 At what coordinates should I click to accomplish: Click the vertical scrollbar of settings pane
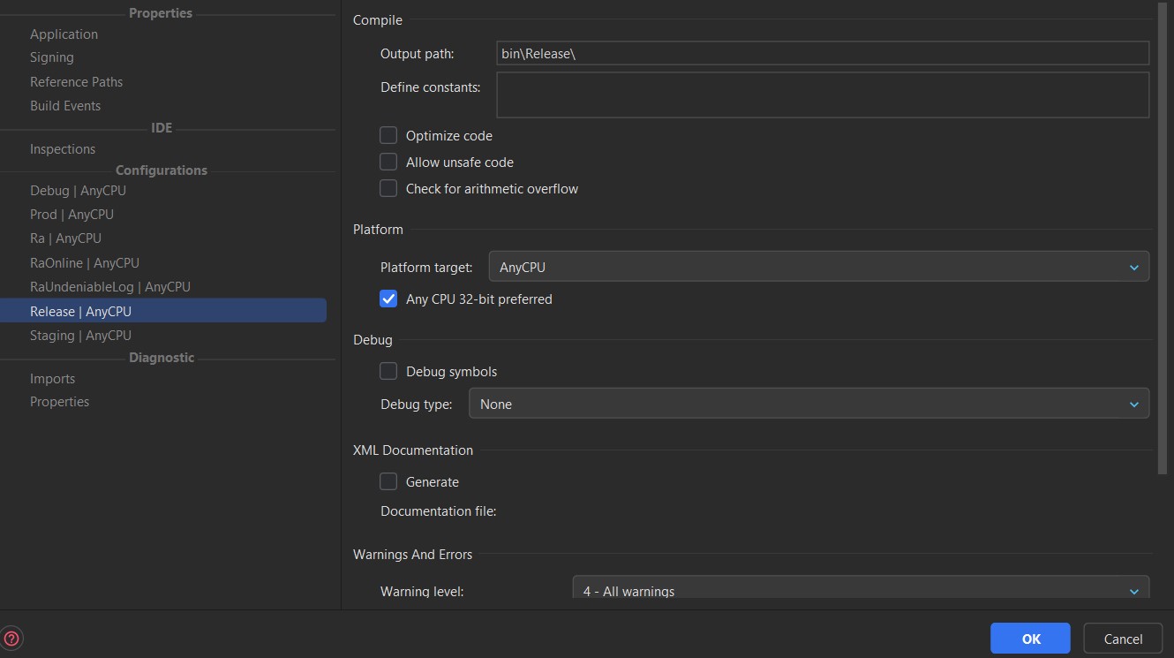1162,238
